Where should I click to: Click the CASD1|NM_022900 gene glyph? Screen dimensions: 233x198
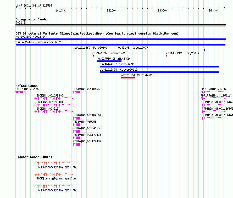point(20,92)
